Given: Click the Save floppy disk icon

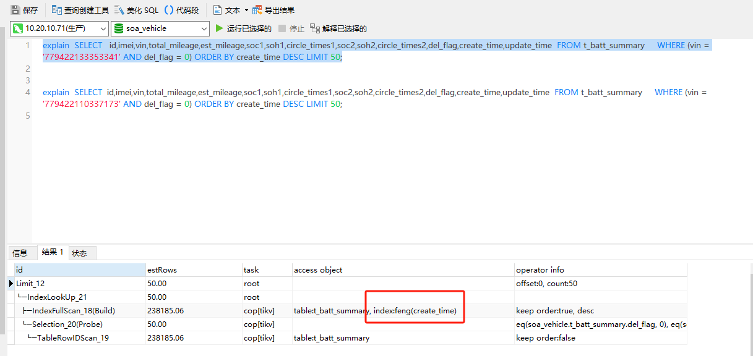Looking at the screenshot, I should [x=15, y=10].
